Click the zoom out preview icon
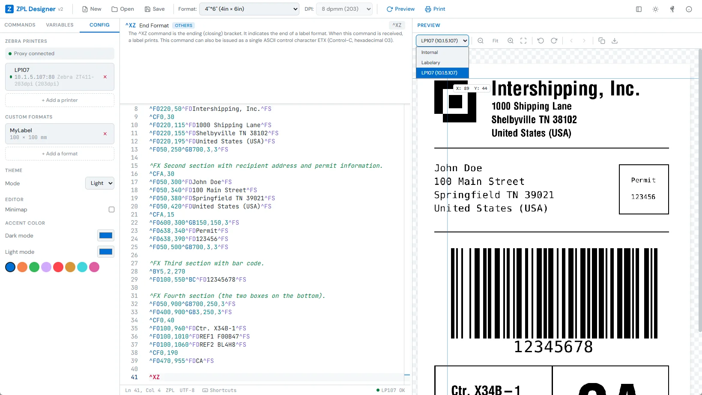 pos(481,41)
